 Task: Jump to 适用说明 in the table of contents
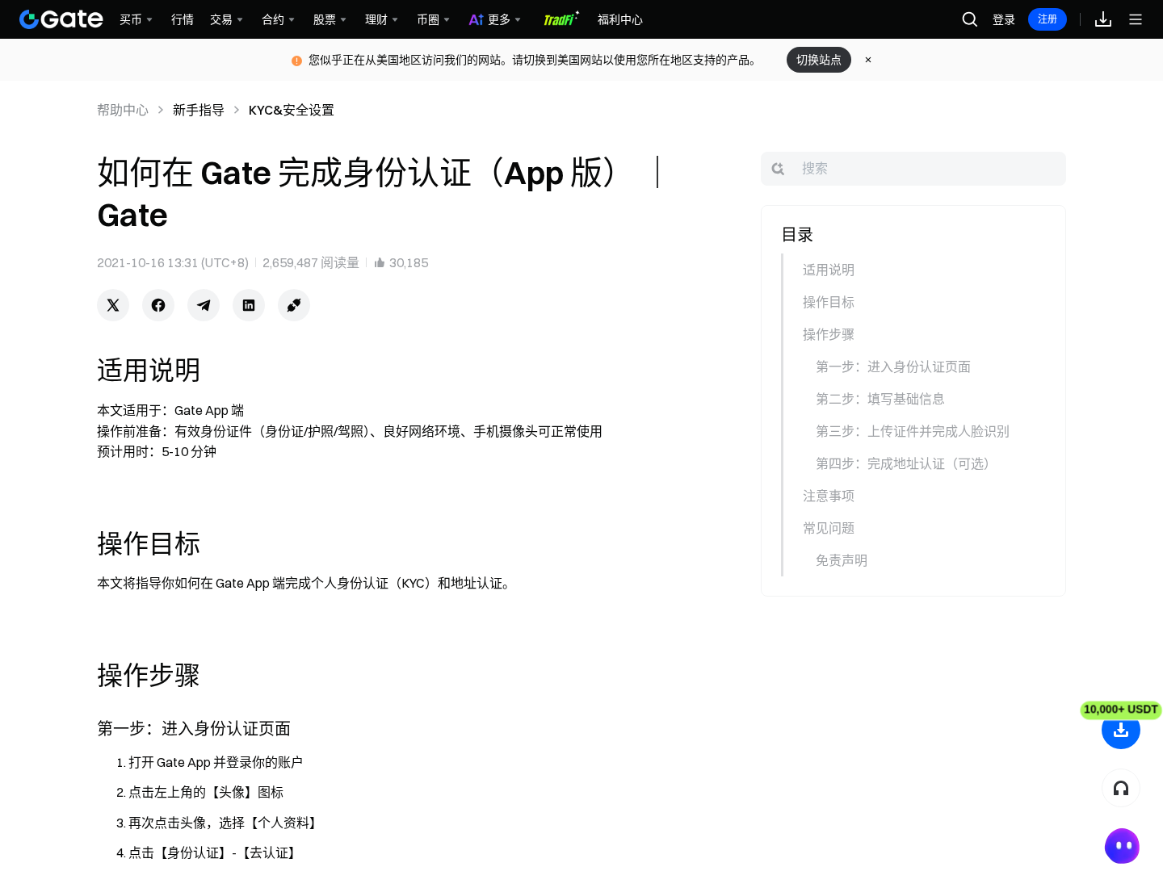(x=829, y=270)
